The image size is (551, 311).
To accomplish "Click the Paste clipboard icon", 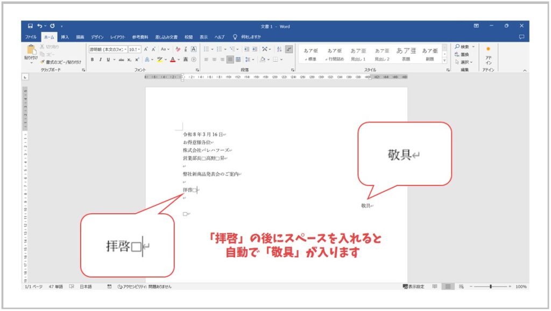I will pyautogui.click(x=31, y=49).
